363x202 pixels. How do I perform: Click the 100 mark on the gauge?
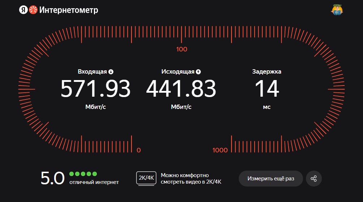point(182,49)
